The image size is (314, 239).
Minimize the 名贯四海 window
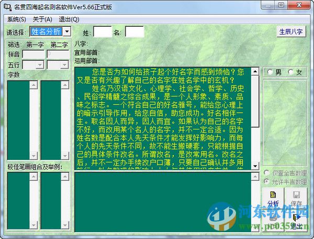268,5
